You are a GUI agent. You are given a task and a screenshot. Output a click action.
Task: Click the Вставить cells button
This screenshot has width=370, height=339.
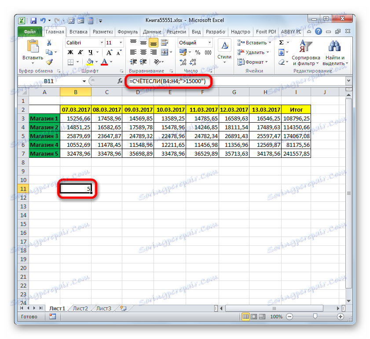(x=254, y=43)
